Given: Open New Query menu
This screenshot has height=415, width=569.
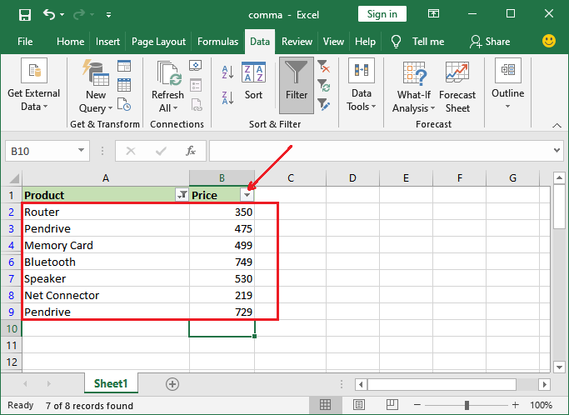Looking at the screenshot, I should pyautogui.click(x=96, y=87).
